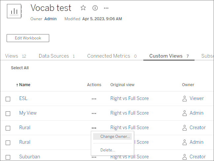Open more actions ellipsis beside title
Screen dimensions: 214x161
(106, 8)
